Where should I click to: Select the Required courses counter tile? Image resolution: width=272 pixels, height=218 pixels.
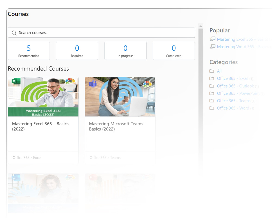[x=77, y=51]
